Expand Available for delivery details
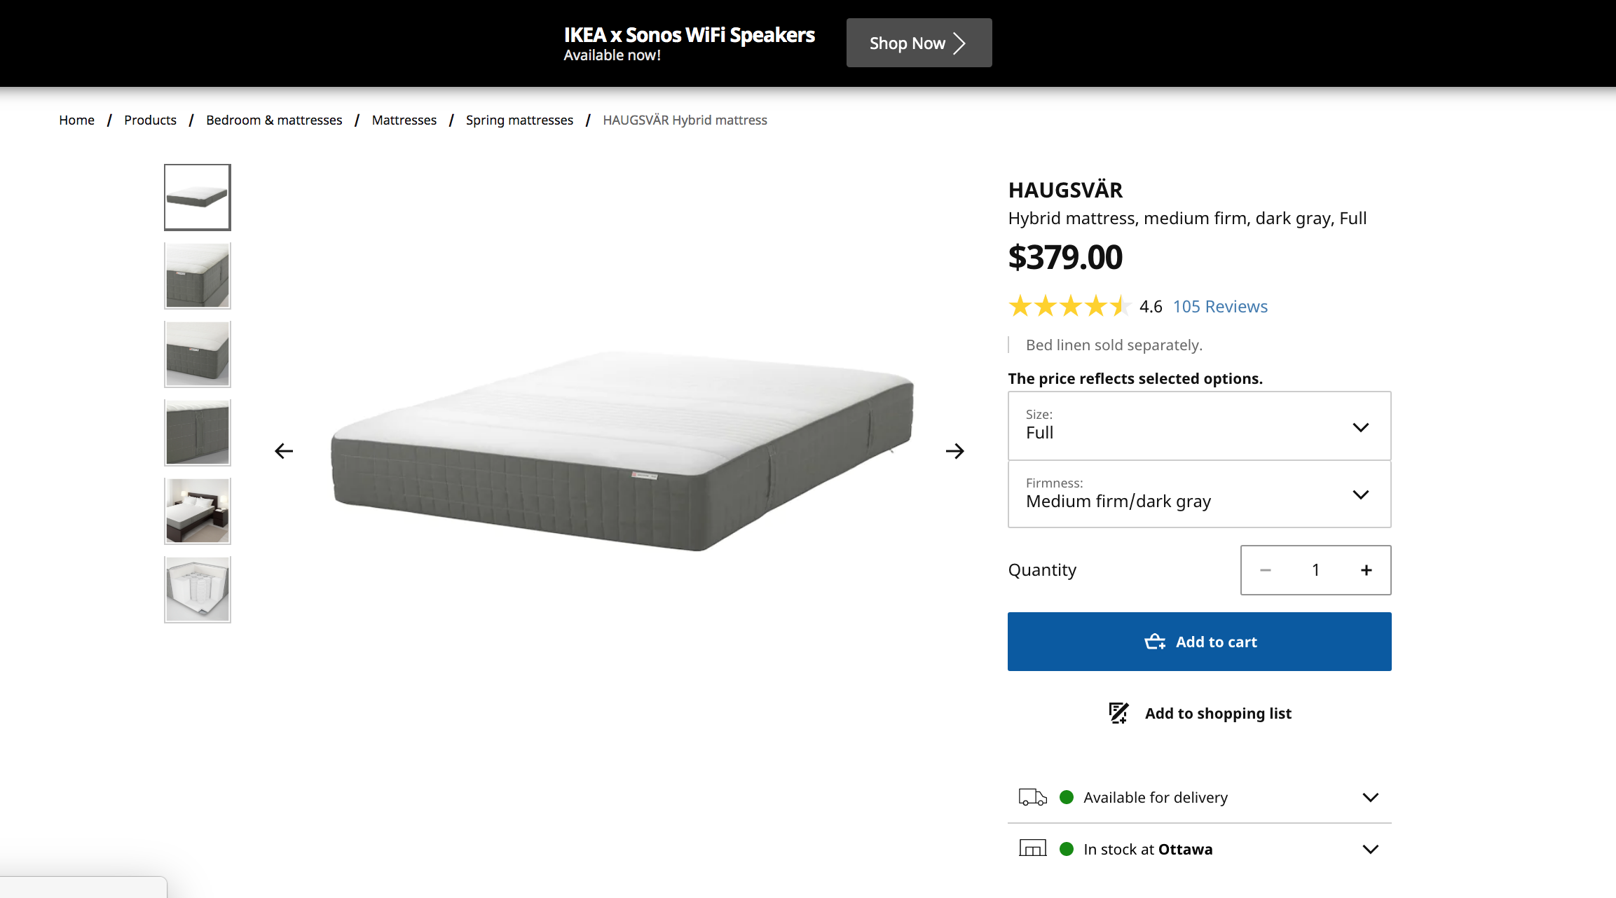The height and width of the screenshot is (898, 1616). [1370, 797]
